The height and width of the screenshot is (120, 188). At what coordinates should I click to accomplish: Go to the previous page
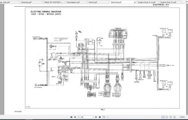[75, 117]
